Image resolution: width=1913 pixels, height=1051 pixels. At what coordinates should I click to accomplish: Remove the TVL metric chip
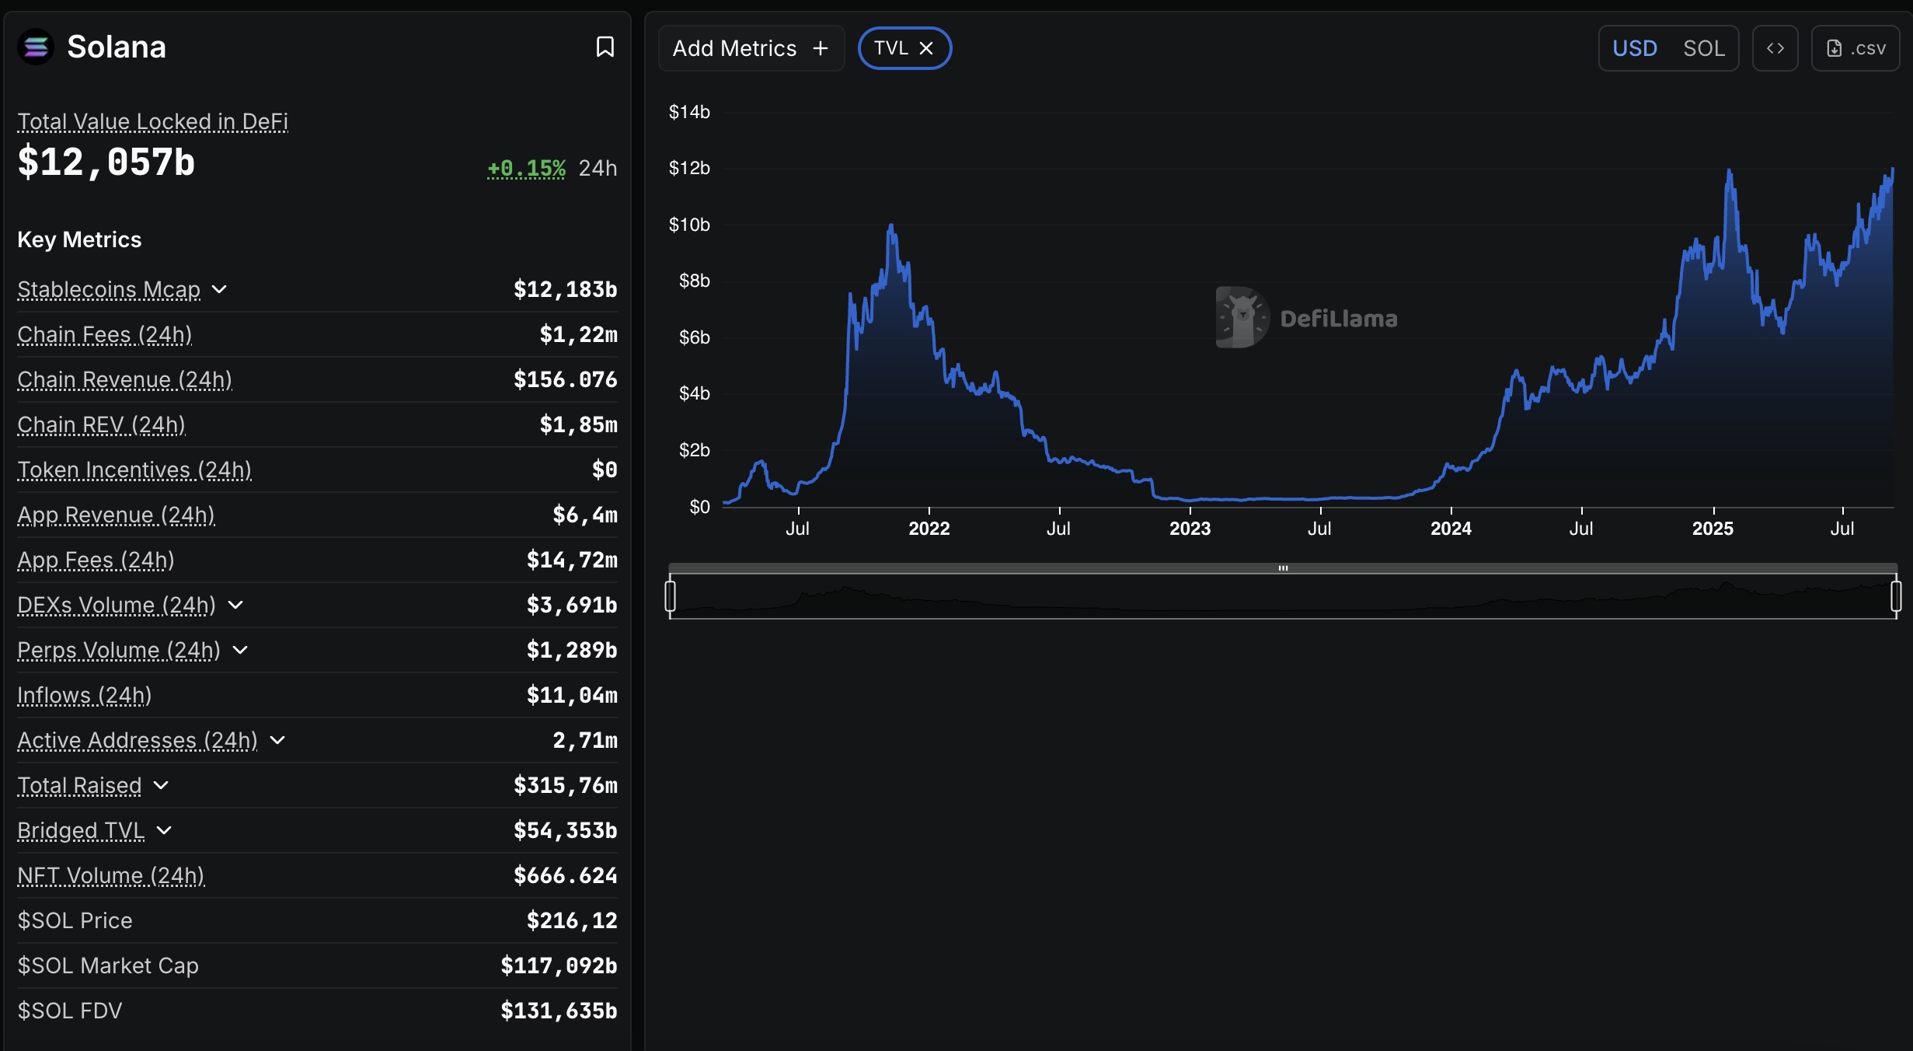coord(926,48)
